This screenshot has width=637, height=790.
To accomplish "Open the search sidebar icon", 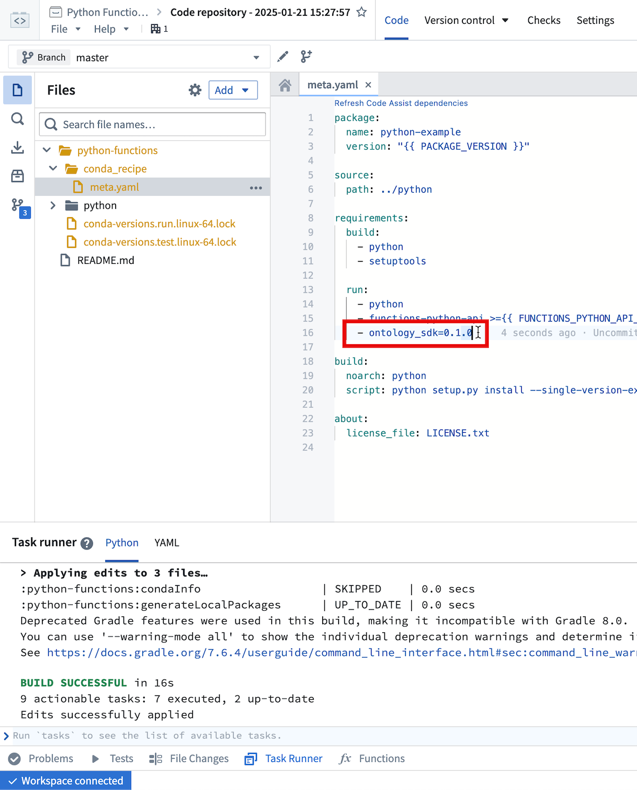I will pos(18,118).
